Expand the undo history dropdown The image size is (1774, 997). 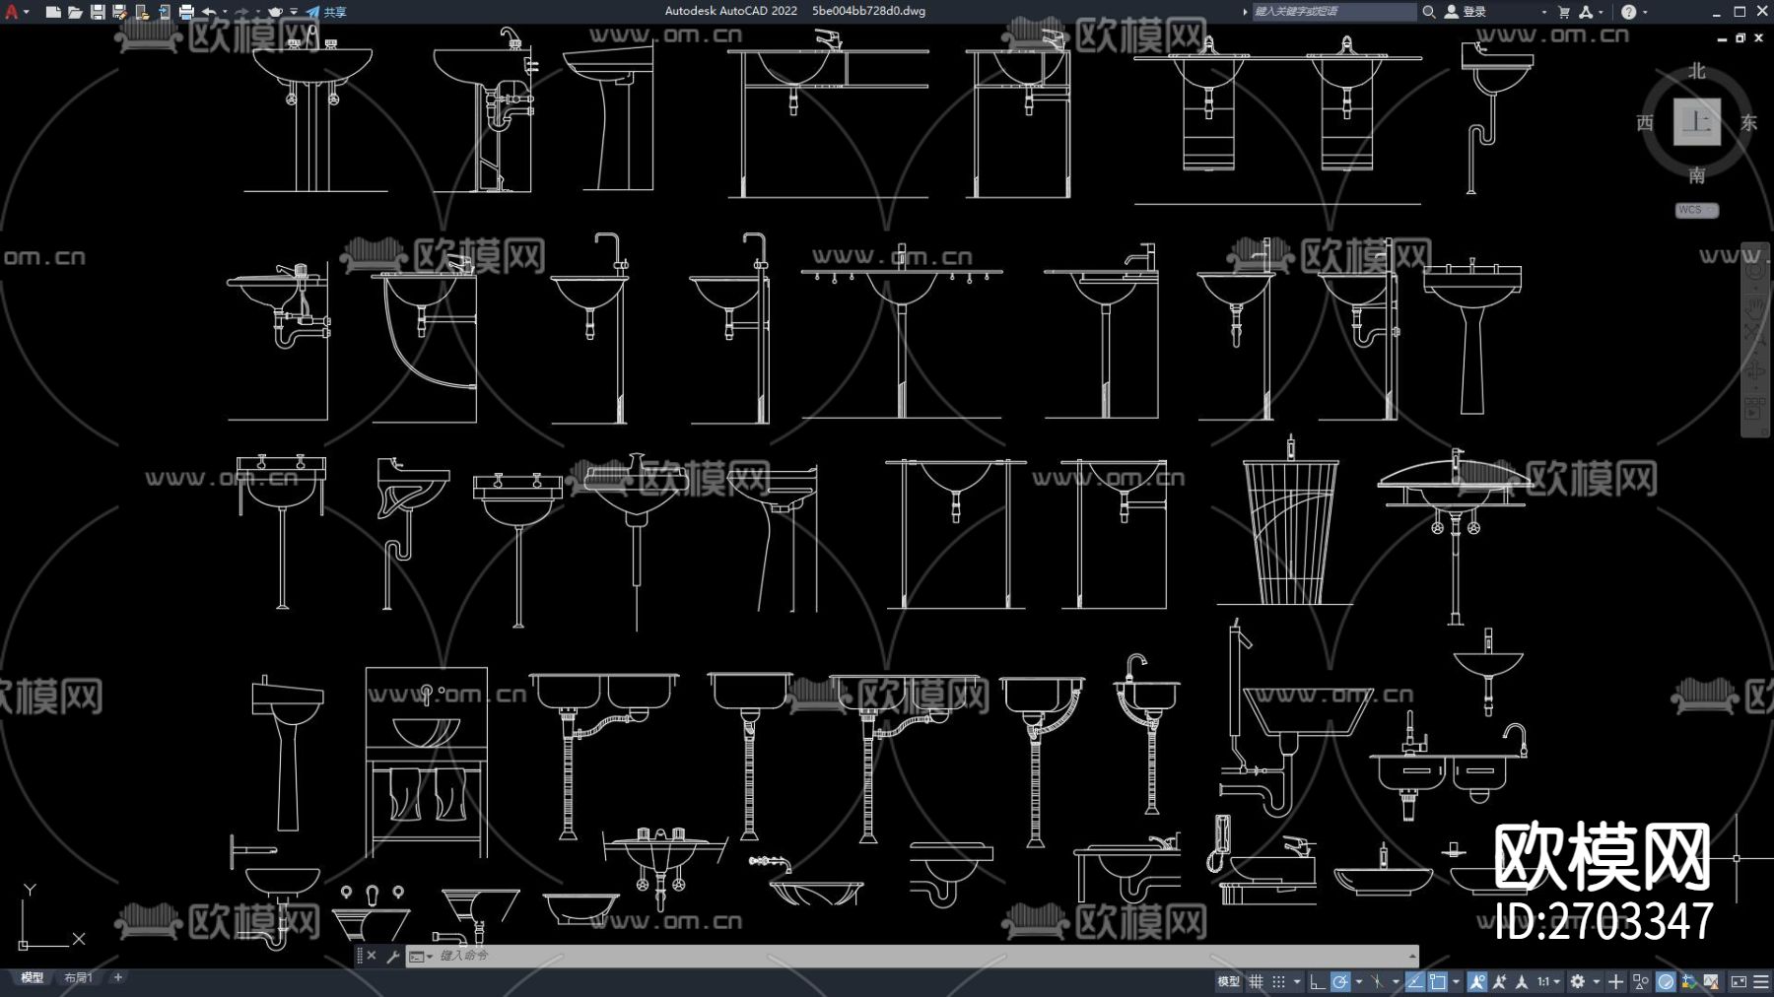pos(225,12)
